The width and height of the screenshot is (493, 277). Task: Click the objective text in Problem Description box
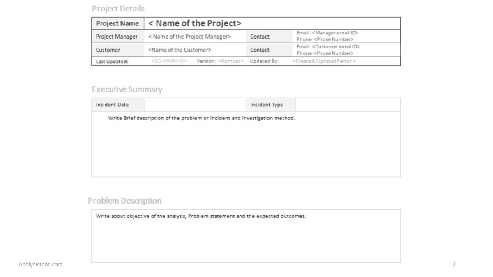coord(201,216)
